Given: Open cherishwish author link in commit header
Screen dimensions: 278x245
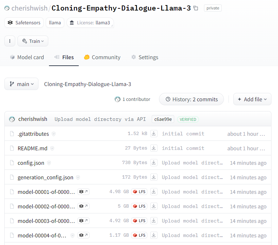Looking at the screenshot, I should tap(33, 119).
